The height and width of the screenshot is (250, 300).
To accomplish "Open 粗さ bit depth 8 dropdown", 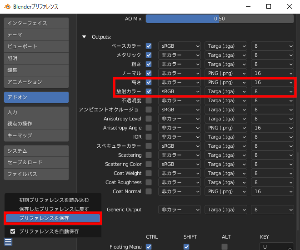I will [x=272, y=64].
